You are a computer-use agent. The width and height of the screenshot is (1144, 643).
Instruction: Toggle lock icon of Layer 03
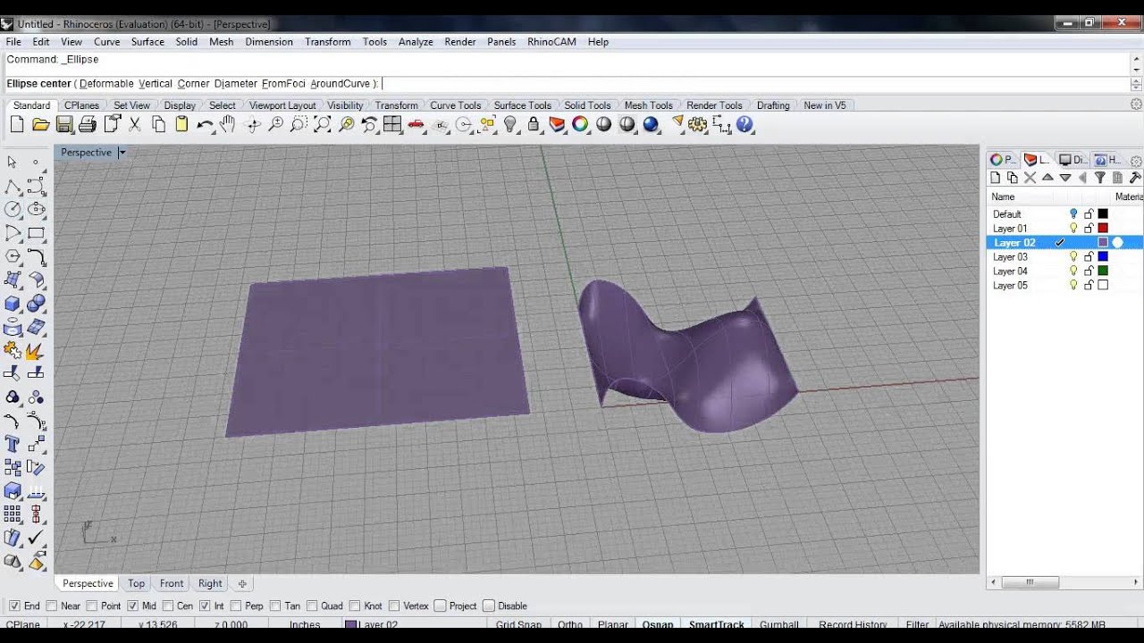[1089, 256]
